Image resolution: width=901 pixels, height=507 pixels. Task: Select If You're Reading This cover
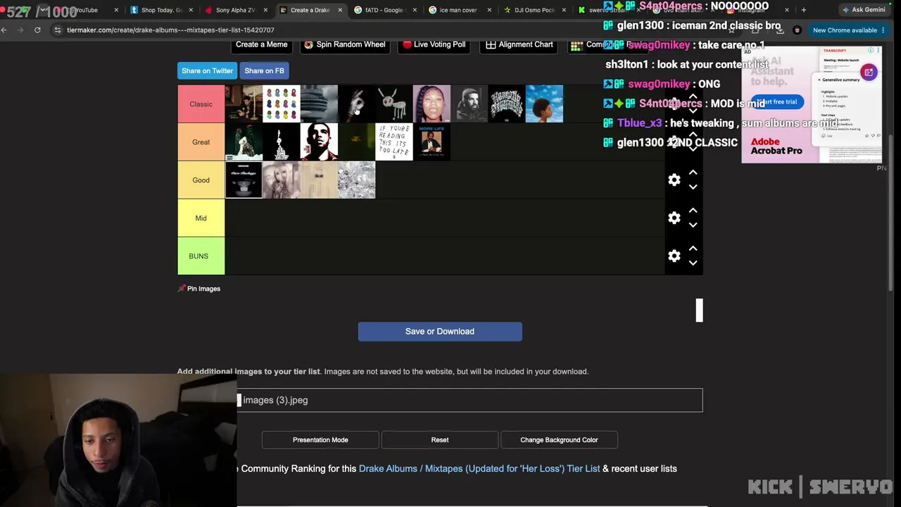point(394,142)
